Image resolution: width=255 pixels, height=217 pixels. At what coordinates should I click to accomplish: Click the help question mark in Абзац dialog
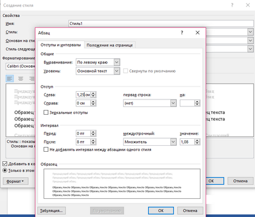tap(182, 33)
